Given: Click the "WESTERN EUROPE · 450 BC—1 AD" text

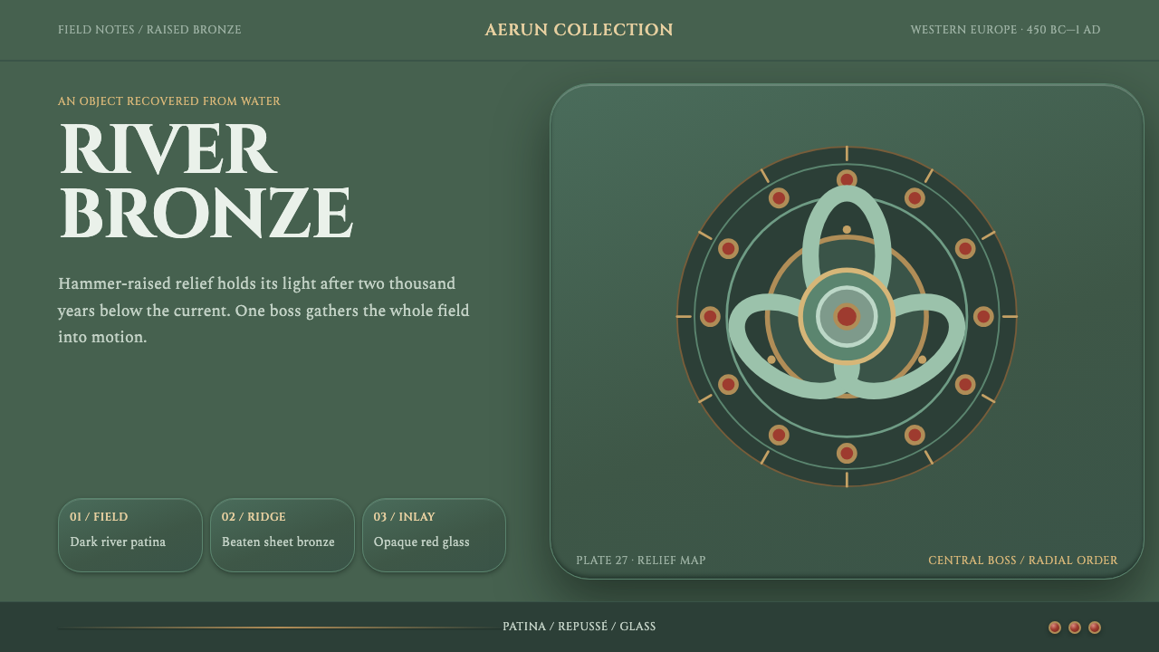Looking at the screenshot, I should coord(1005,30).
